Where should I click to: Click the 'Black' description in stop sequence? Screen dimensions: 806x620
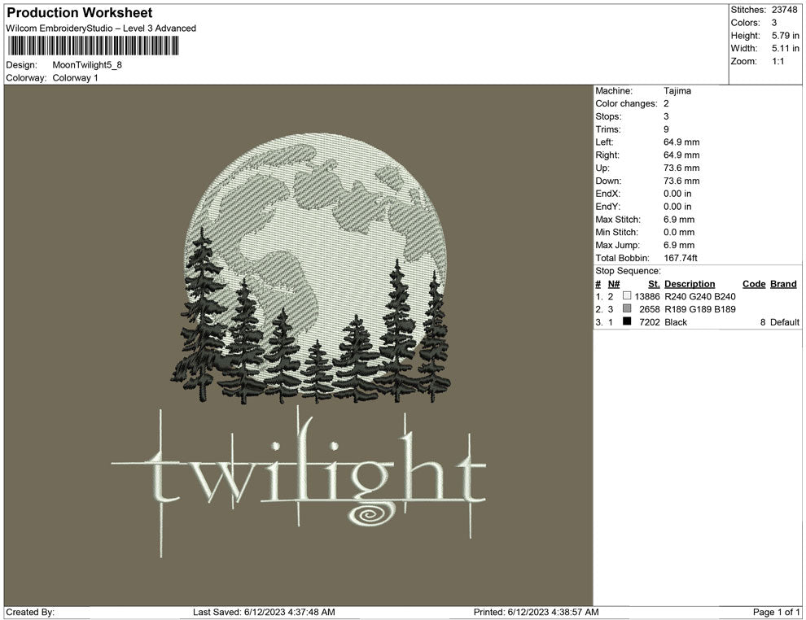tap(676, 322)
